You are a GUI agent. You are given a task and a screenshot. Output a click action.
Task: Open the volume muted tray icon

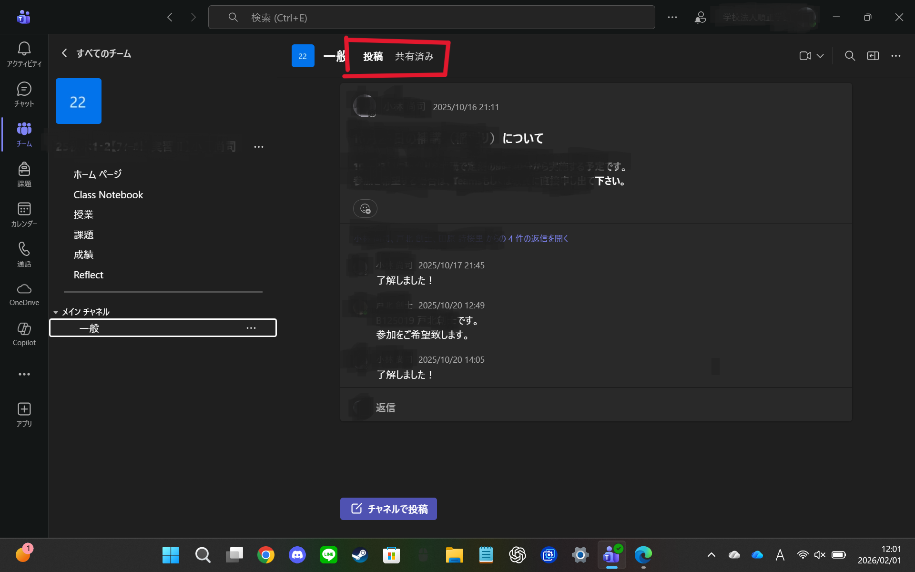click(x=820, y=555)
